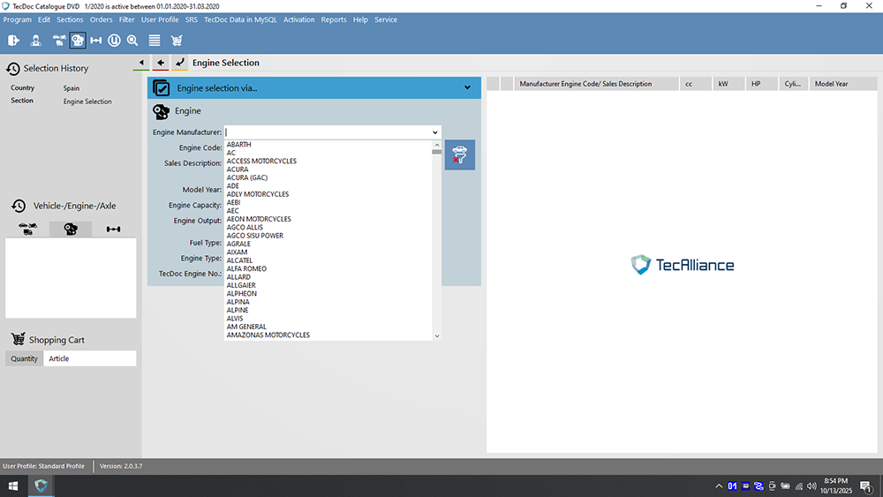Viewport: 883px width, 497px height.
Task: Open the user profile icon in toolbar
Action: [x=36, y=40]
